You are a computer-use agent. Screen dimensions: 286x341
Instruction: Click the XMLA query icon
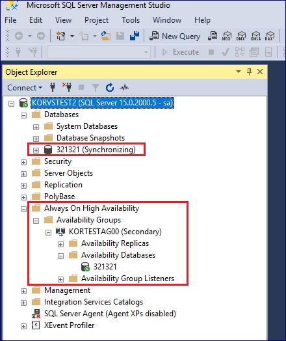click(255, 36)
